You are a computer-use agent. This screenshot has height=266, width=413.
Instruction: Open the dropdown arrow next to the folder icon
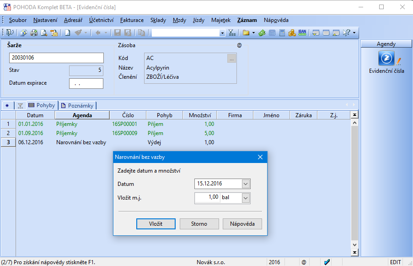[x=253, y=33]
